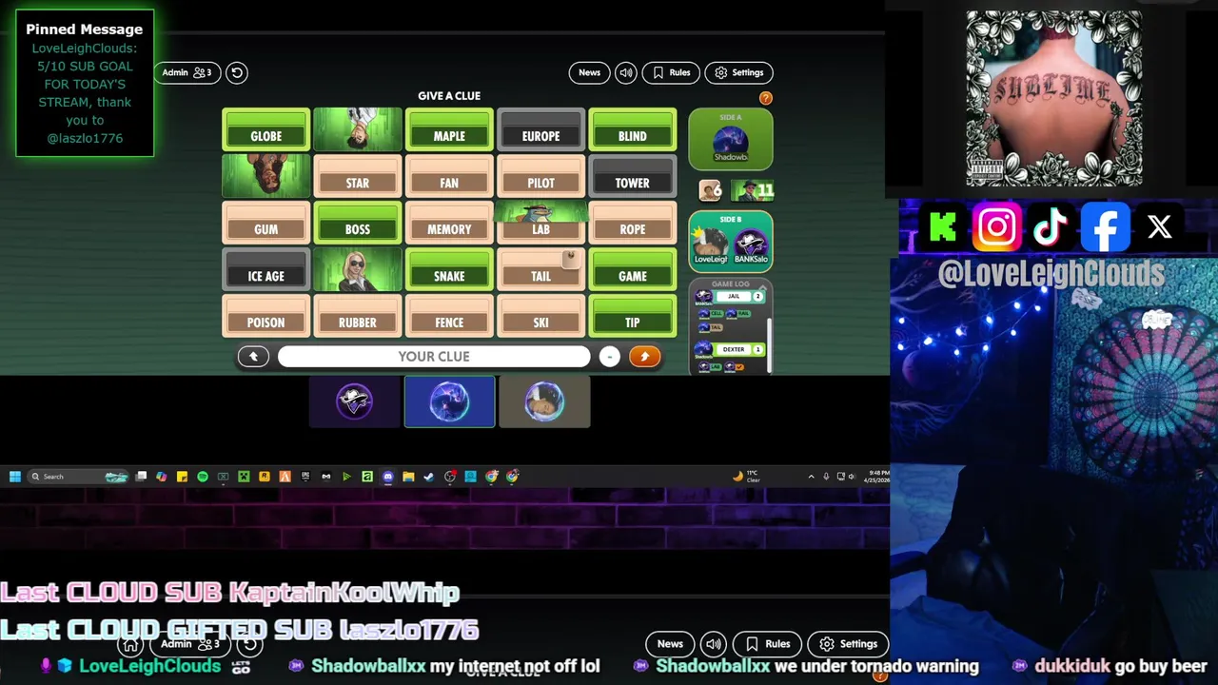
Task: Open the Rules page
Action: 671,72
